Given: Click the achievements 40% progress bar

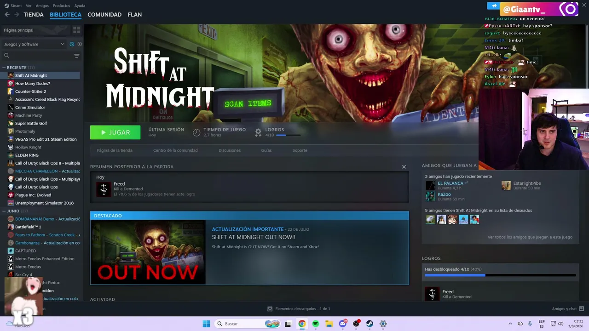Looking at the screenshot, I should click(x=500, y=275).
